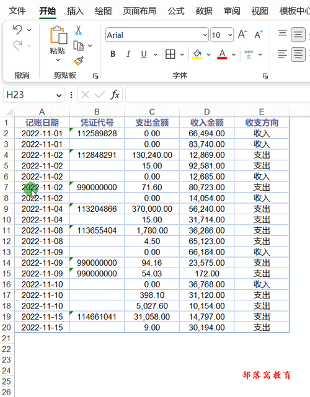
Task: Toggle Italic formatting
Action: point(128,54)
